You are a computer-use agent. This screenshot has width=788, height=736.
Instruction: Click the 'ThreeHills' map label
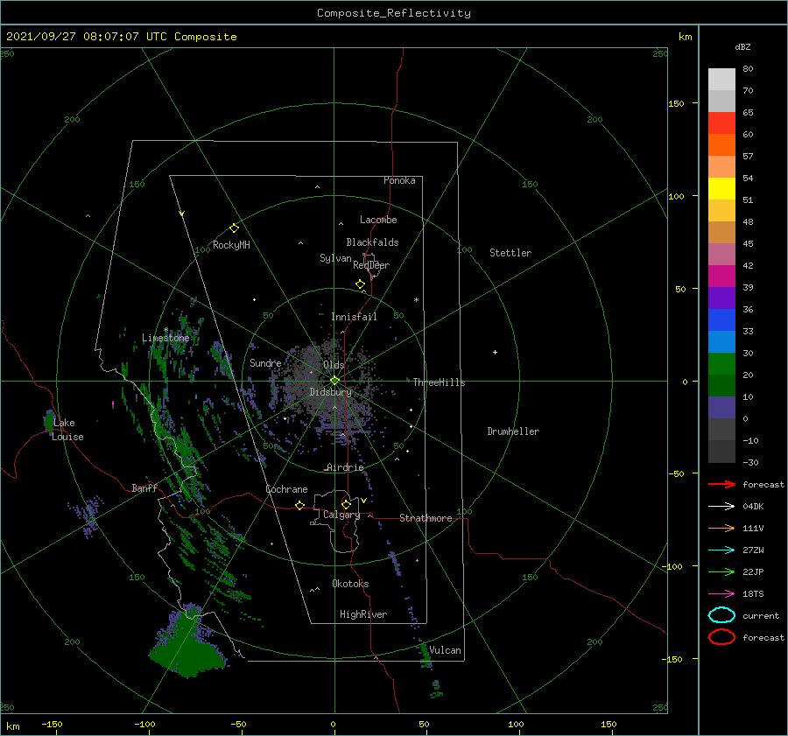click(x=440, y=382)
